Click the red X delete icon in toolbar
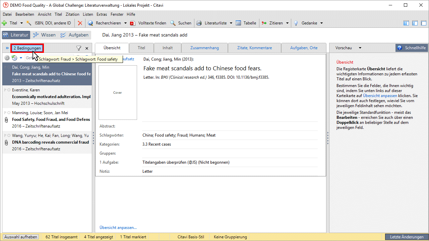 [80, 23]
